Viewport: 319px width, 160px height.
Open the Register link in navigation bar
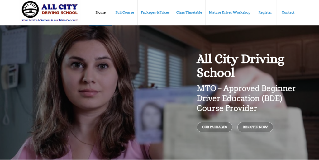(x=265, y=12)
